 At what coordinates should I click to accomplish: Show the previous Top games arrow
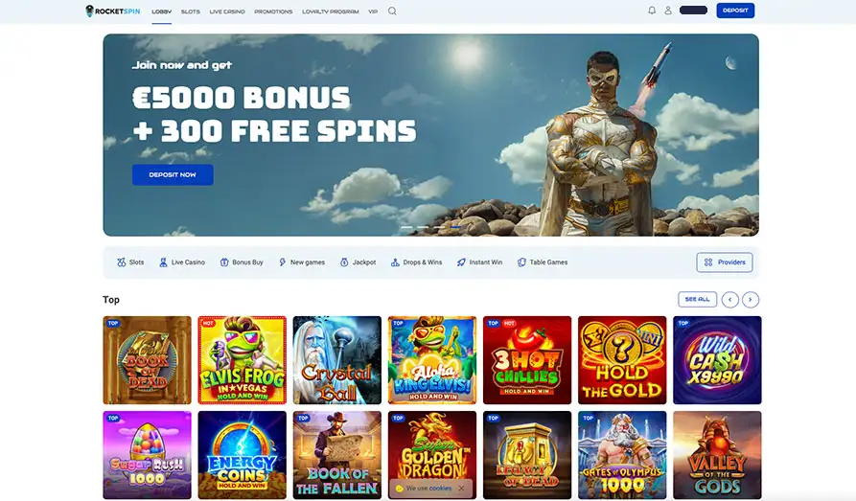coord(729,300)
